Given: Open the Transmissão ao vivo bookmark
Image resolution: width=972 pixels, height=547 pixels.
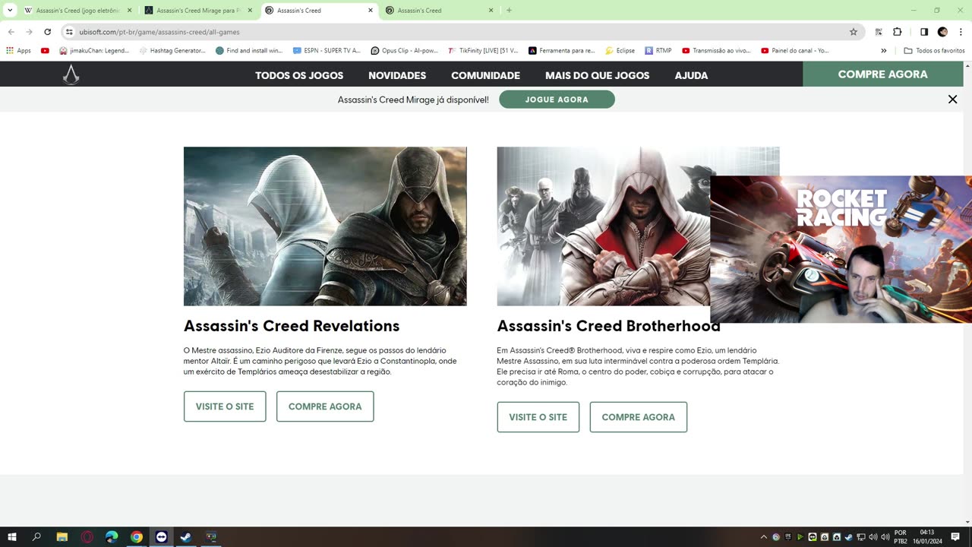Looking at the screenshot, I should [x=716, y=51].
